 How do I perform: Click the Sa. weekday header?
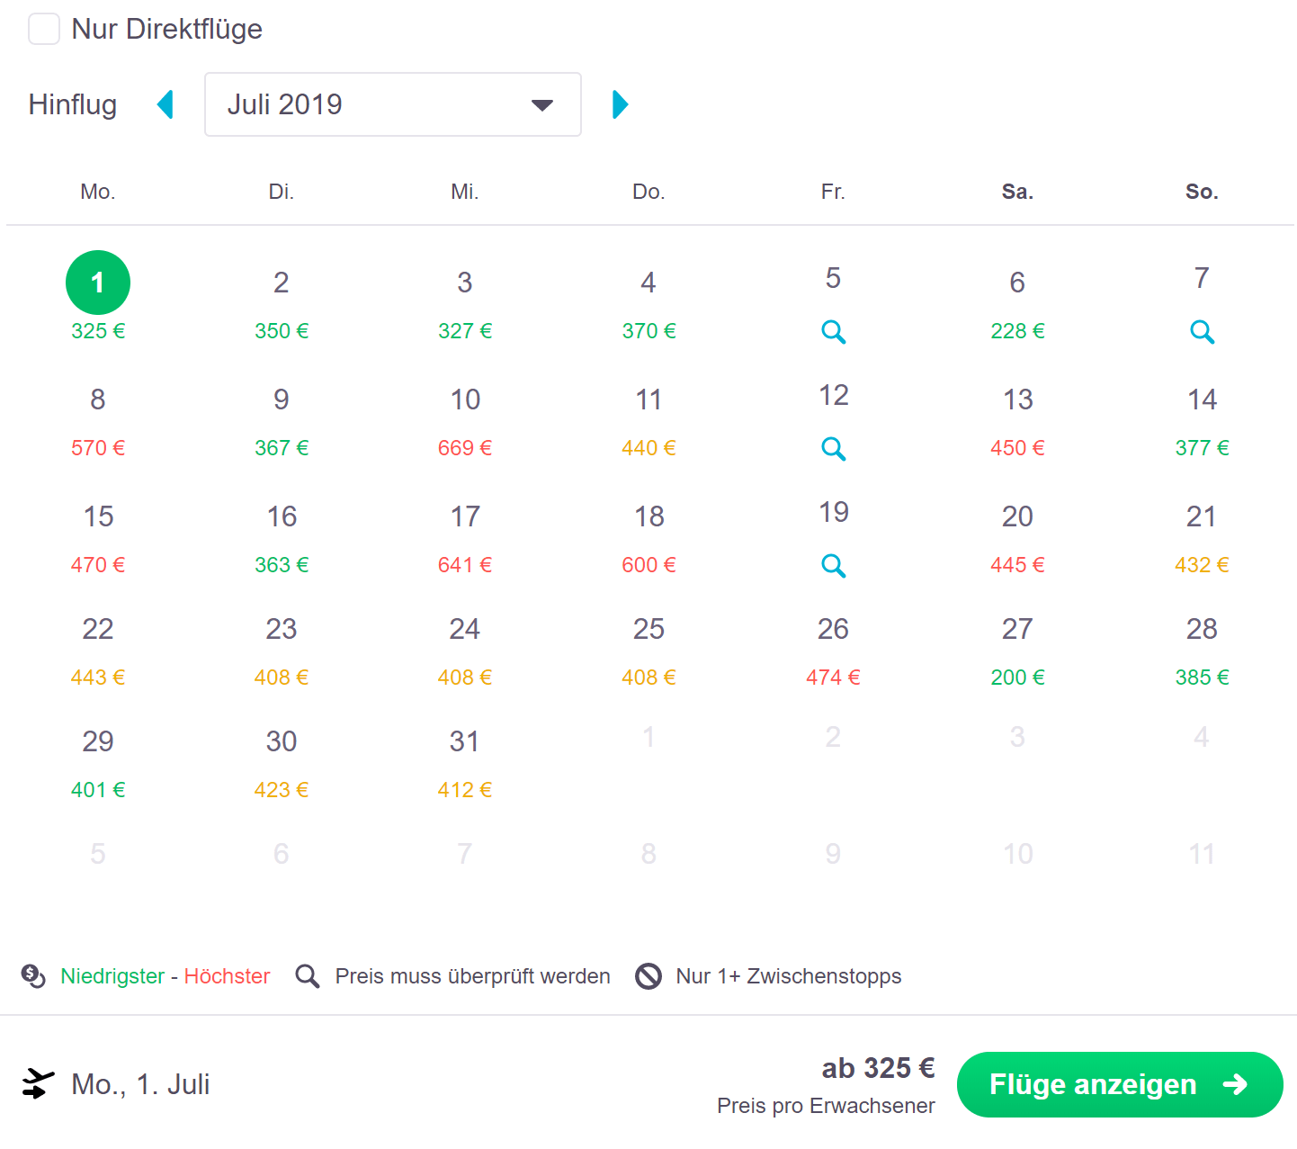tap(1017, 192)
